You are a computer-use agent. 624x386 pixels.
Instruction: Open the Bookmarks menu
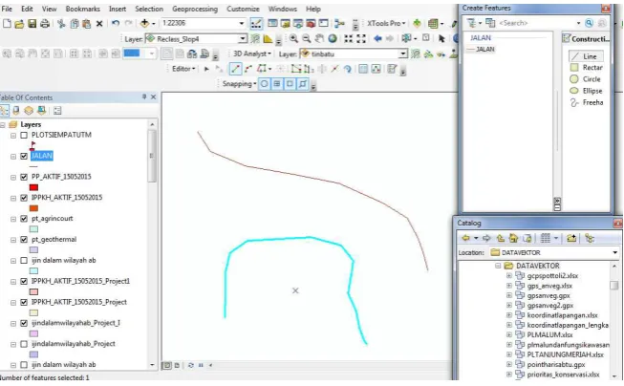[82, 9]
